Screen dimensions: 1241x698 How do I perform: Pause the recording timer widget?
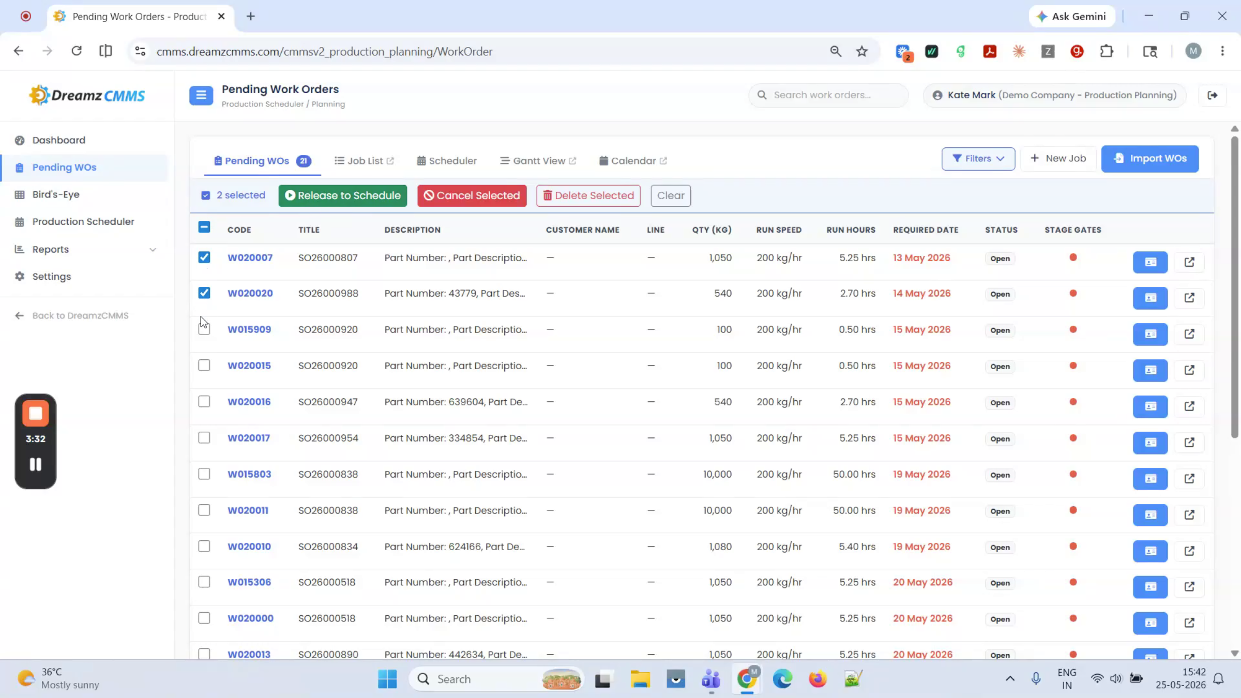point(36,464)
